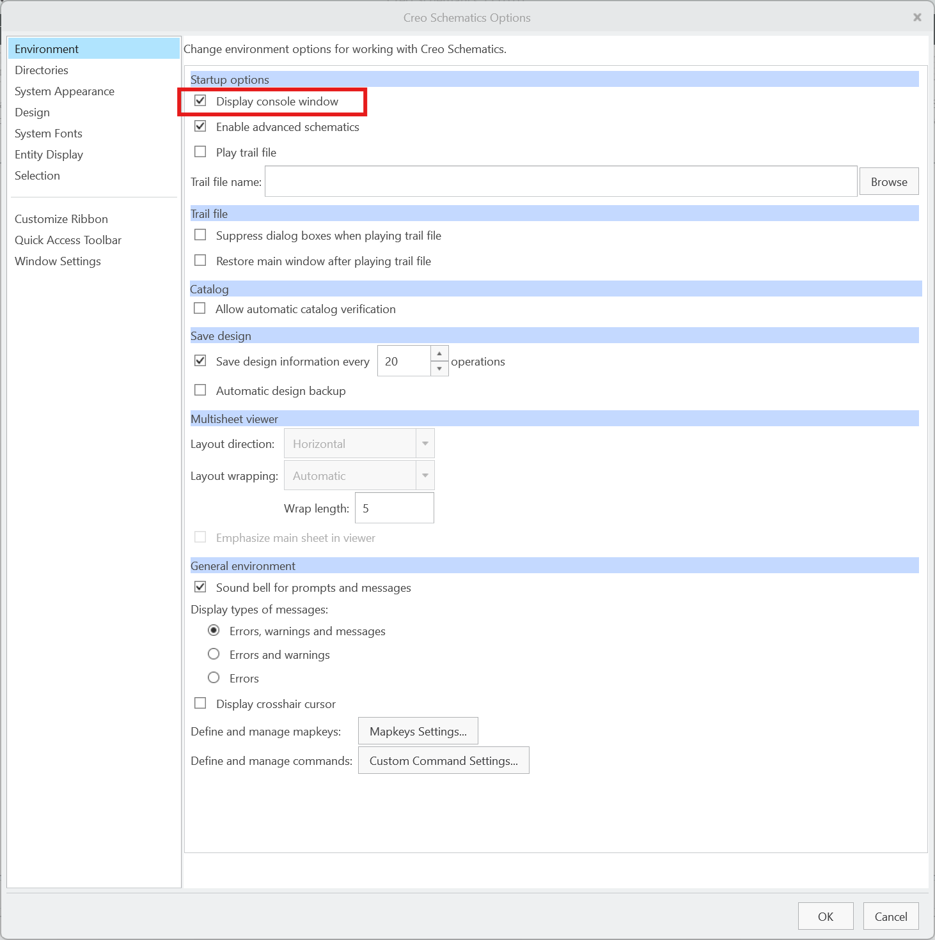Go to the Design options category
This screenshot has height=940, width=935.
(x=94, y=112)
